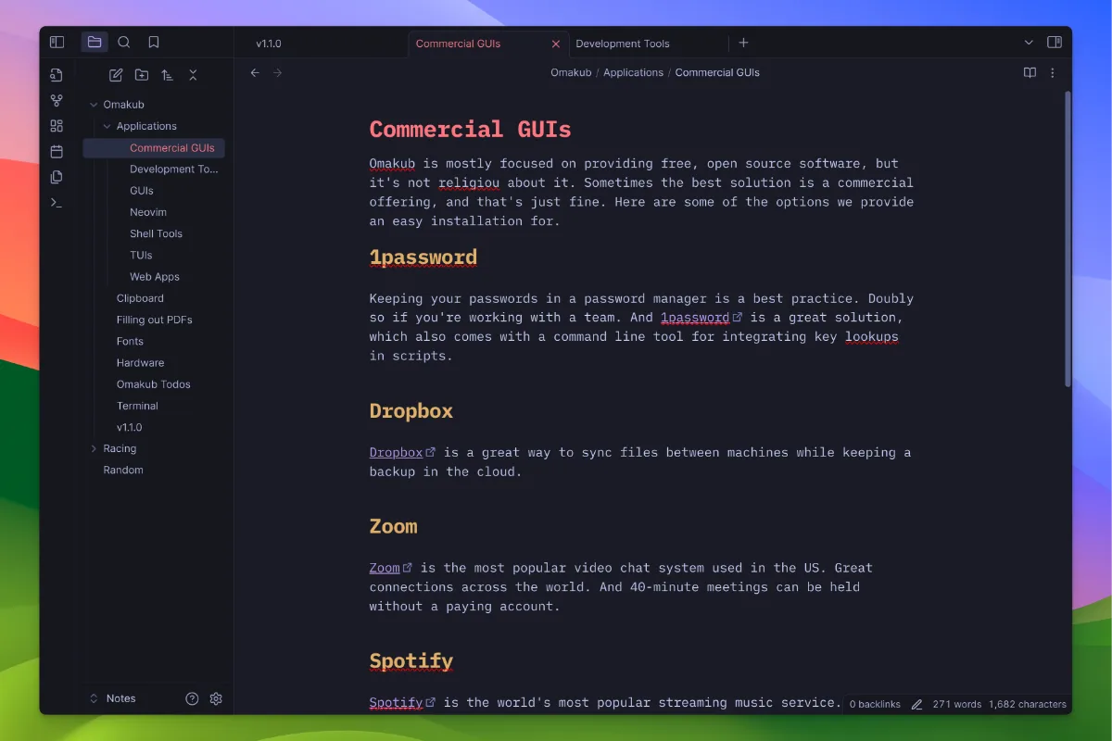Open the bookmarks pane icon
1112x741 pixels.
point(154,42)
